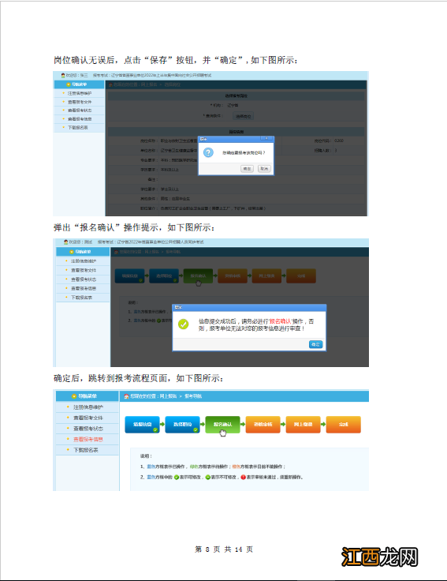This screenshot has height=581, width=447.
Task: Click green arrow between bright 网上缴费 and 完成
Action: click(323, 424)
